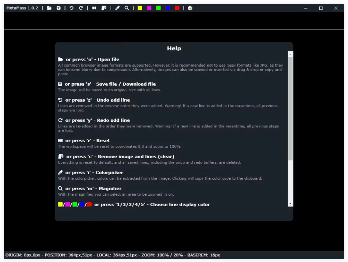Click redo icon beside 'Redo add line' entry
Image resolution: width=348 pixels, height=262 pixels.
[60, 120]
